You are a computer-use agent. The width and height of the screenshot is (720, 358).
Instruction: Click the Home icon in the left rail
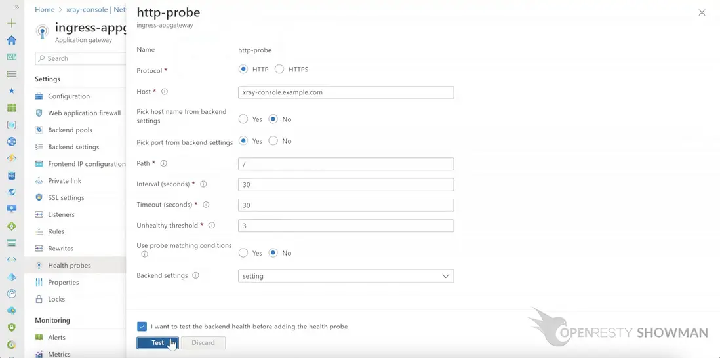(11, 40)
